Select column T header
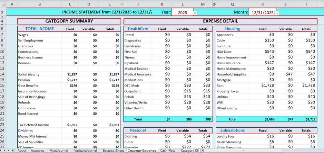 pos(306,4)
